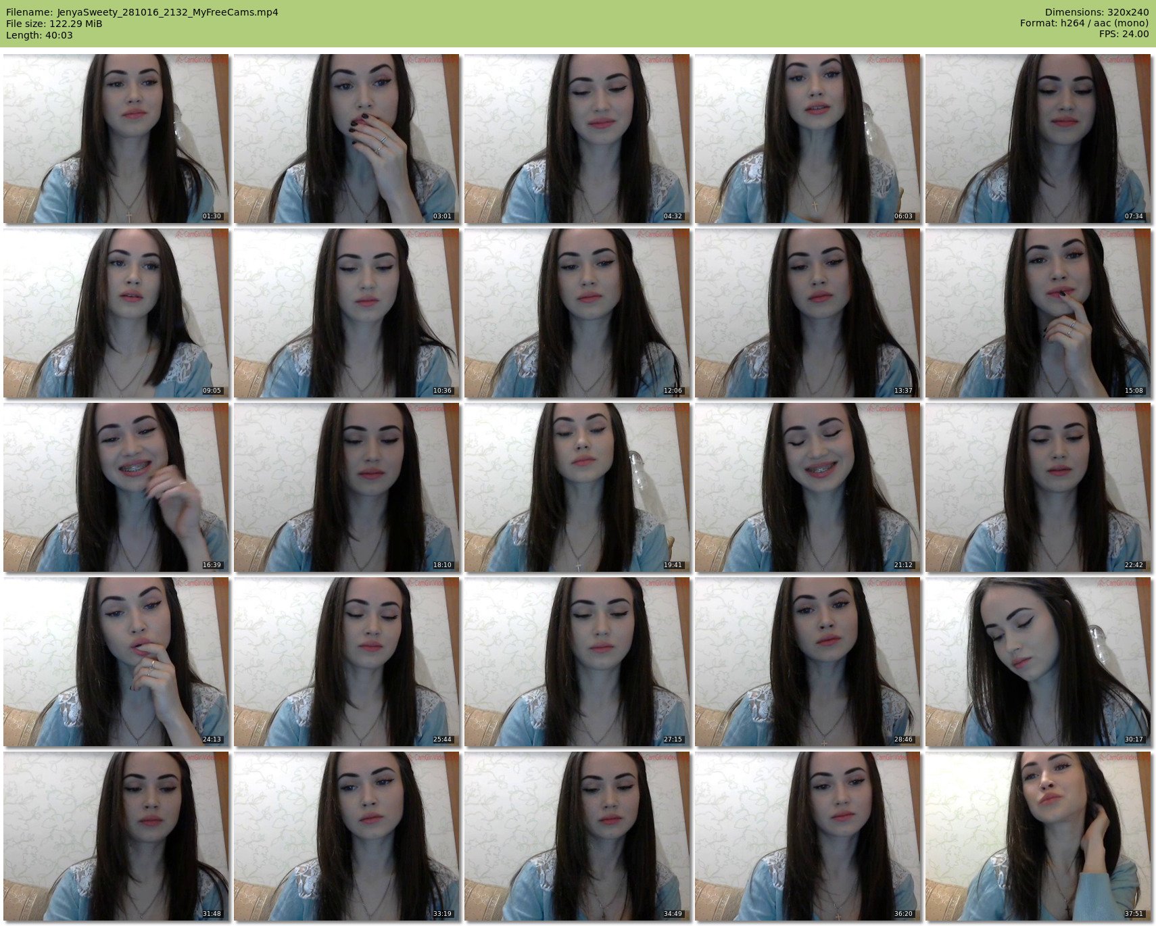Choose the preview frame at 36:20

coord(807,836)
